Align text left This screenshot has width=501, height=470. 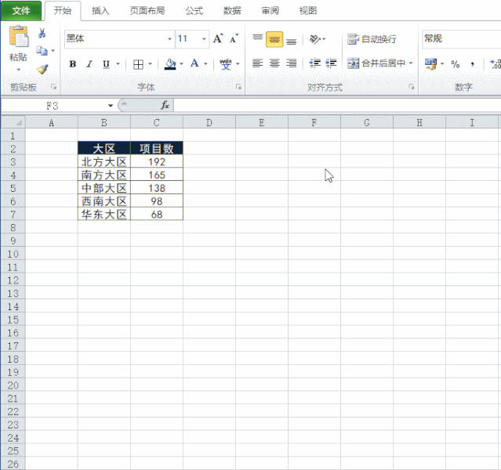pos(257,63)
